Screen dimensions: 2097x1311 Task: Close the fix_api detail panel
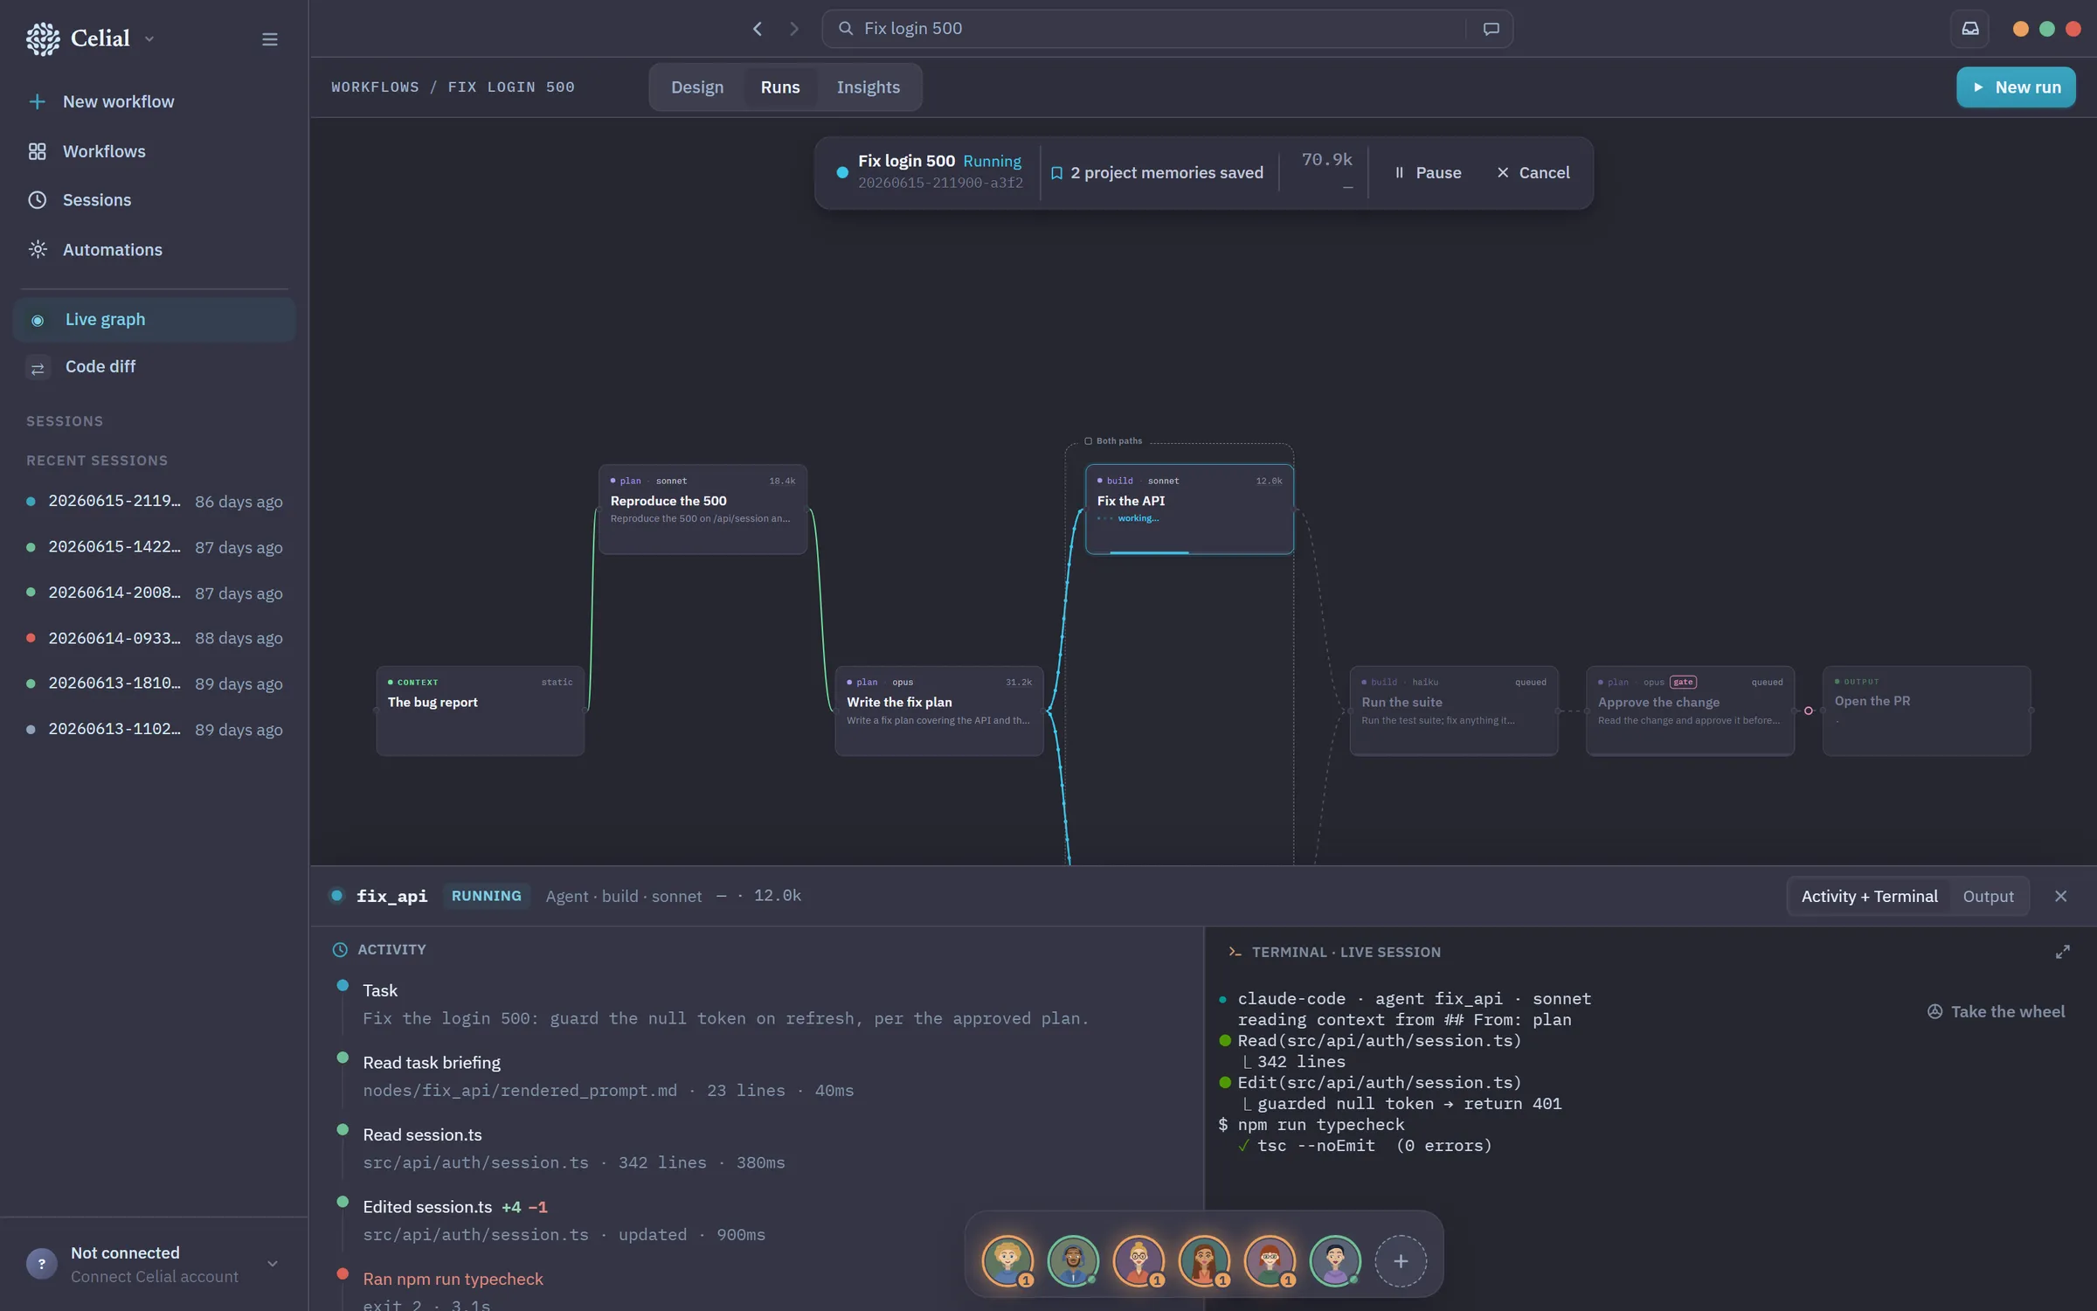2061,896
